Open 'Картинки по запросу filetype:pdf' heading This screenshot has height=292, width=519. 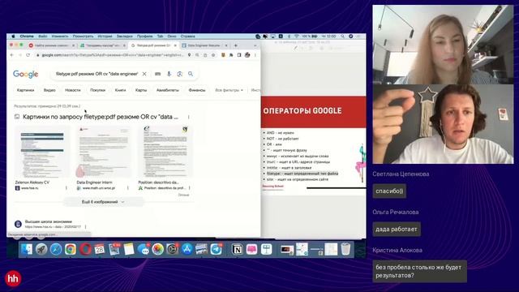(x=101, y=117)
